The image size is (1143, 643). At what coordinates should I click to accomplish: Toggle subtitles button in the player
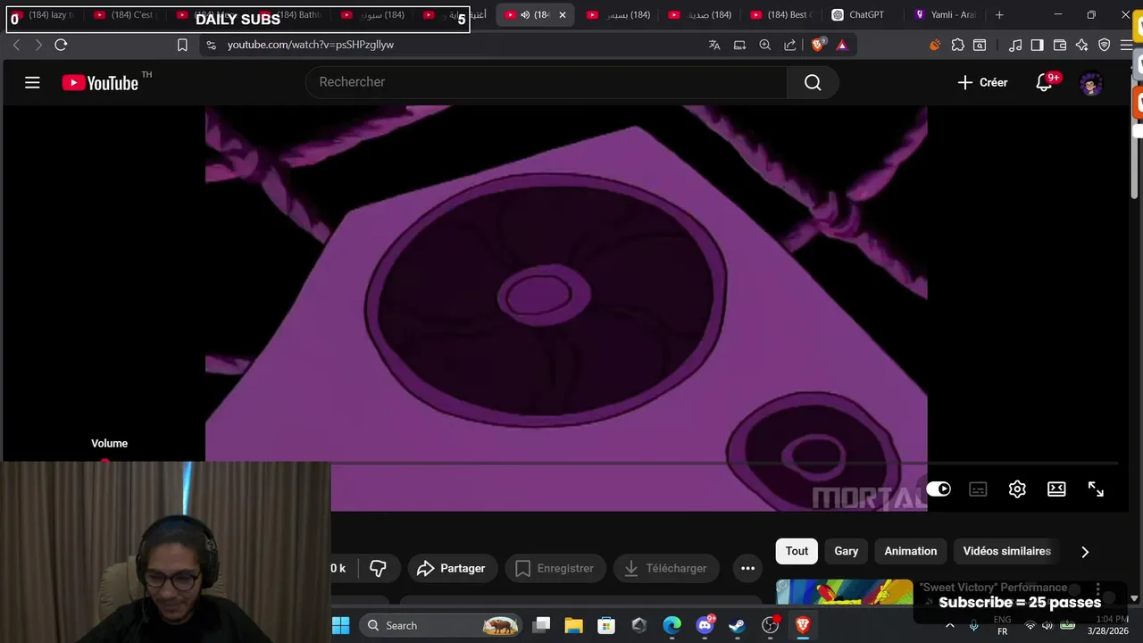coord(978,489)
